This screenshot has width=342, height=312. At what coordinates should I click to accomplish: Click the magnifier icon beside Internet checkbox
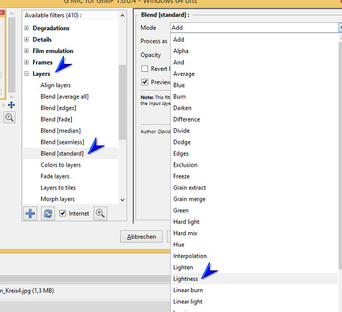(100, 213)
